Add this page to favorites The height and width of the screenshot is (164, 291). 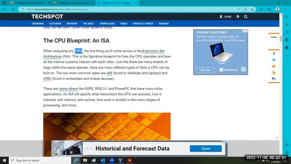click(252, 9)
